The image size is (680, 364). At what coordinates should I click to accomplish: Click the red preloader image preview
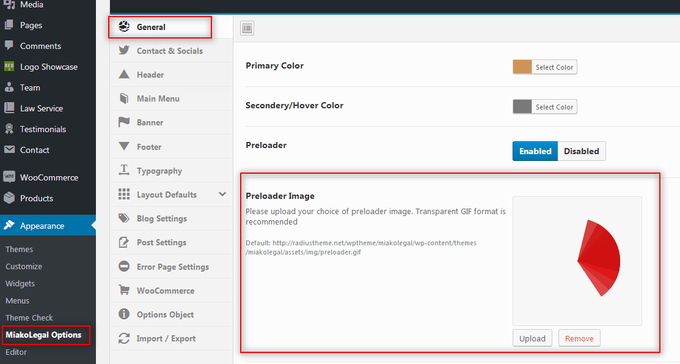[x=599, y=258]
